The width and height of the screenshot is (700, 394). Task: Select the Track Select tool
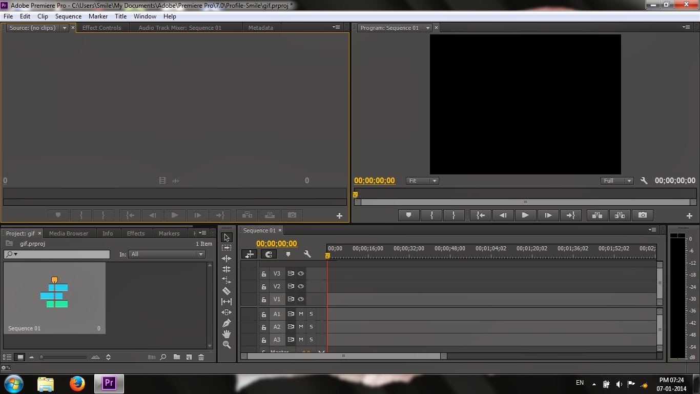pos(227,247)
